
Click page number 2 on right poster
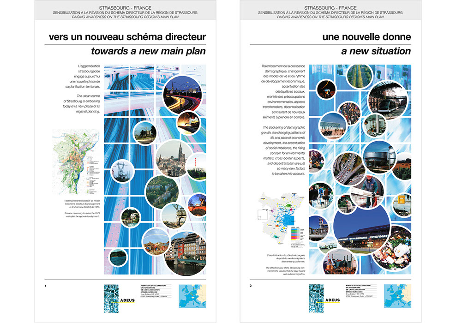click(251, 286)
